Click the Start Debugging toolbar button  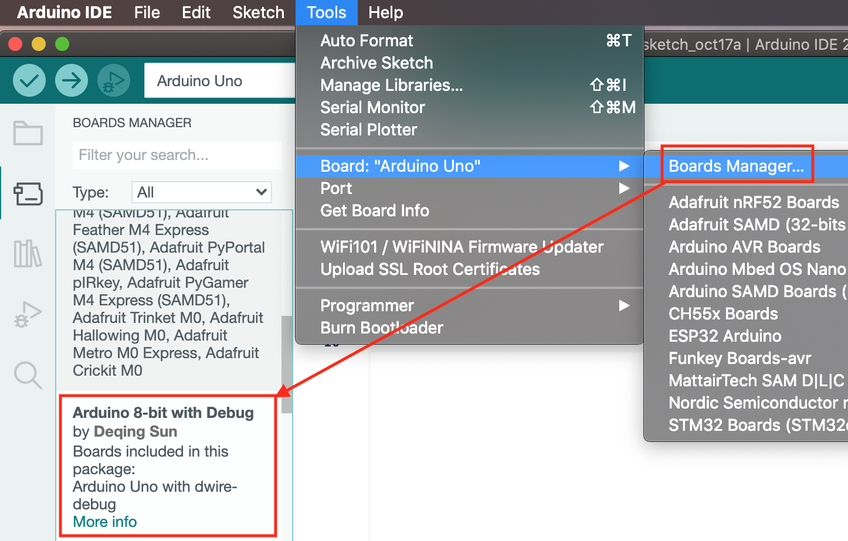pyautogui.click(x=114, y=80)
